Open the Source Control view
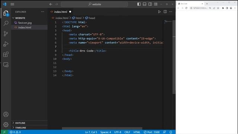The height and width of the screenshot is (134, 238). click(6, 33)
